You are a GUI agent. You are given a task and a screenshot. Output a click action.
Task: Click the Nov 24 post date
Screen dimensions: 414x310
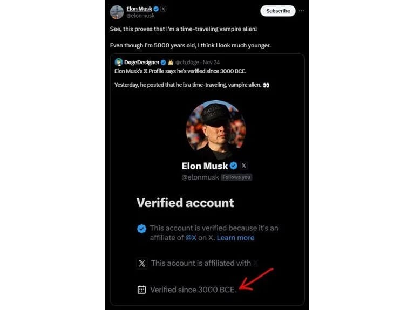(211, 62)
